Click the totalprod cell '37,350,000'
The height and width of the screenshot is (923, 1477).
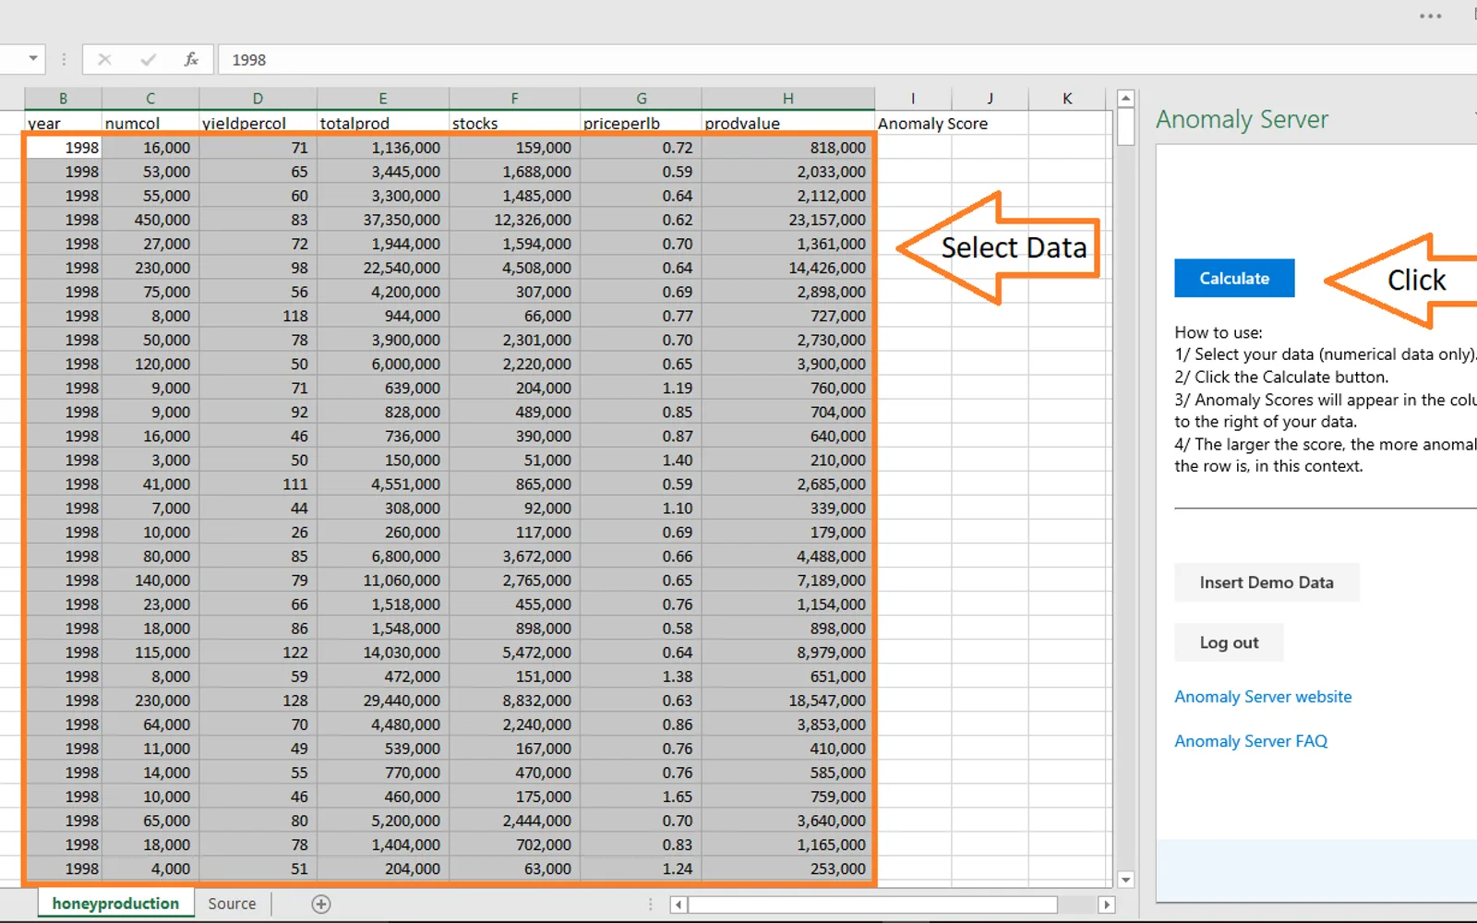coord(383,220)
